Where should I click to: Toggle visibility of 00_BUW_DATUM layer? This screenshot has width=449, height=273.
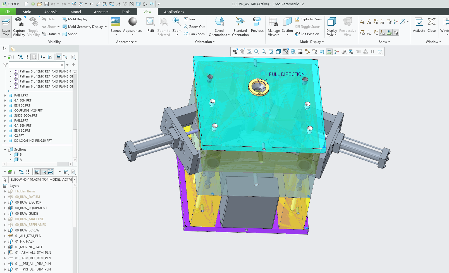pyautogui.click(x=11, y=197)
